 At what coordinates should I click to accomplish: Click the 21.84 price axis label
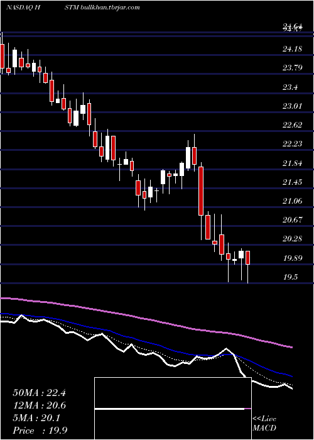(292, 163)
